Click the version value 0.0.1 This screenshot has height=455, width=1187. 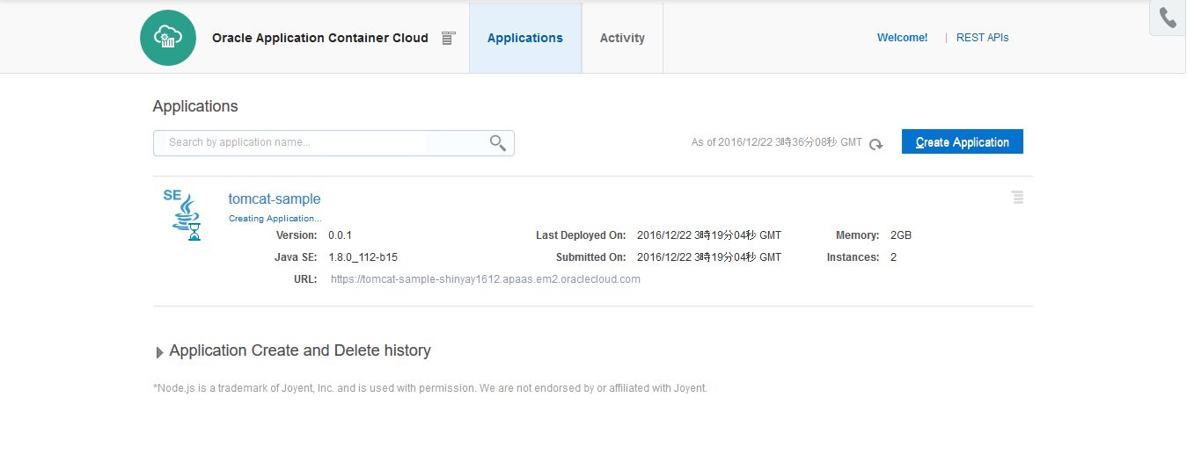(x=340, y=235)
